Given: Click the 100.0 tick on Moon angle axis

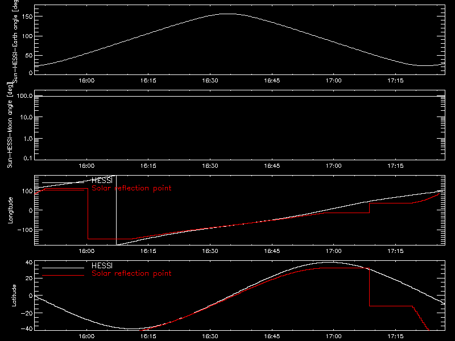Looking at the screenshot, I should pos(25,95).
